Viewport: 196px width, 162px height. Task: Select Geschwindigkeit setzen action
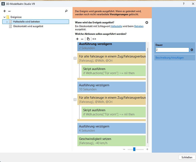pyautogui.click(x=112, y=141)
